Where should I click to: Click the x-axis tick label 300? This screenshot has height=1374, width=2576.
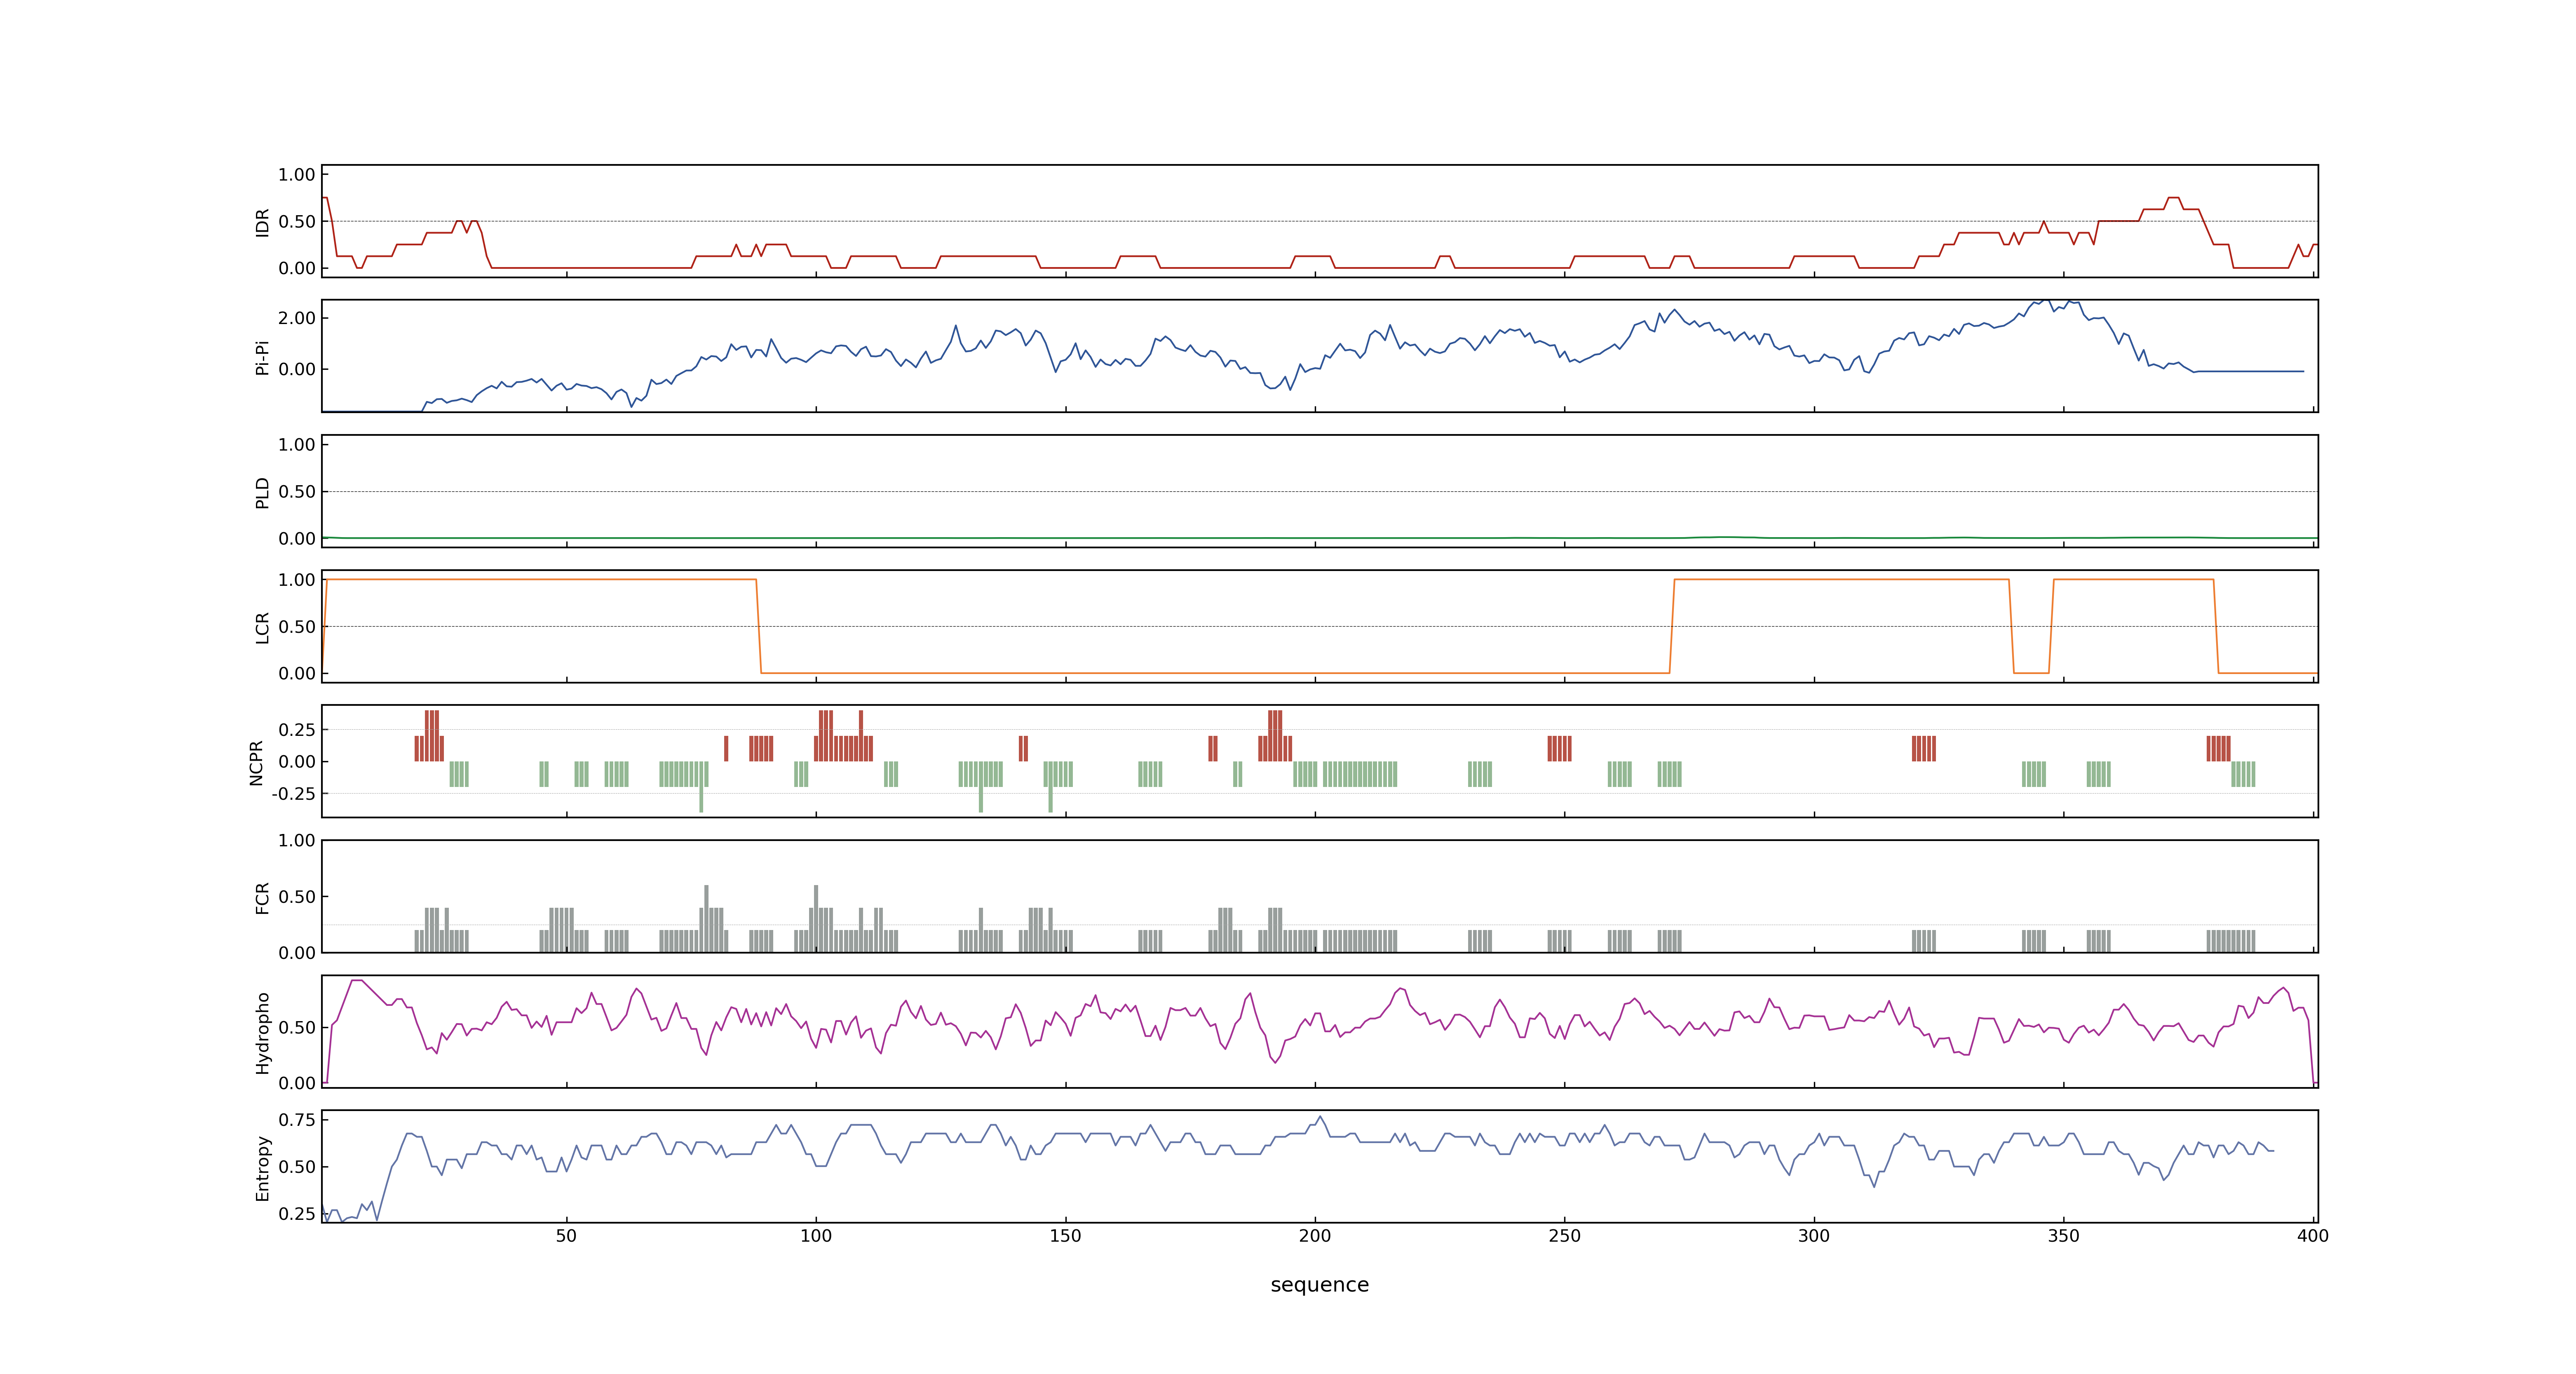pos(1814,1235)
